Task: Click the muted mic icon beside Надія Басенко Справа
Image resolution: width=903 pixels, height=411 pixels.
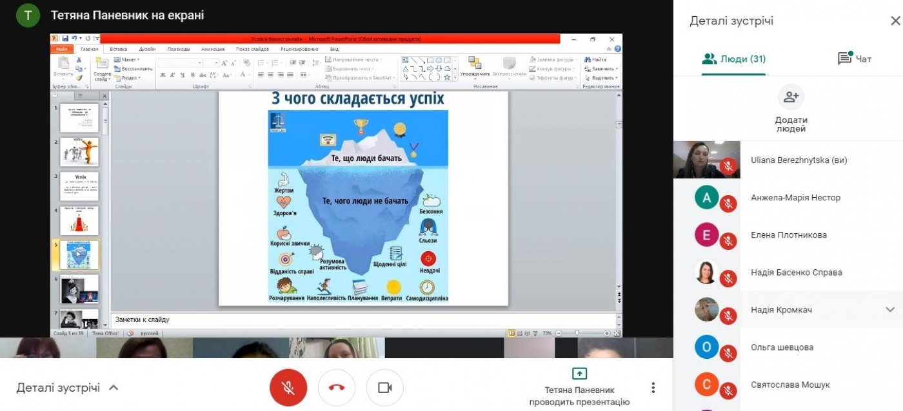Action: (x=728, y=278)
